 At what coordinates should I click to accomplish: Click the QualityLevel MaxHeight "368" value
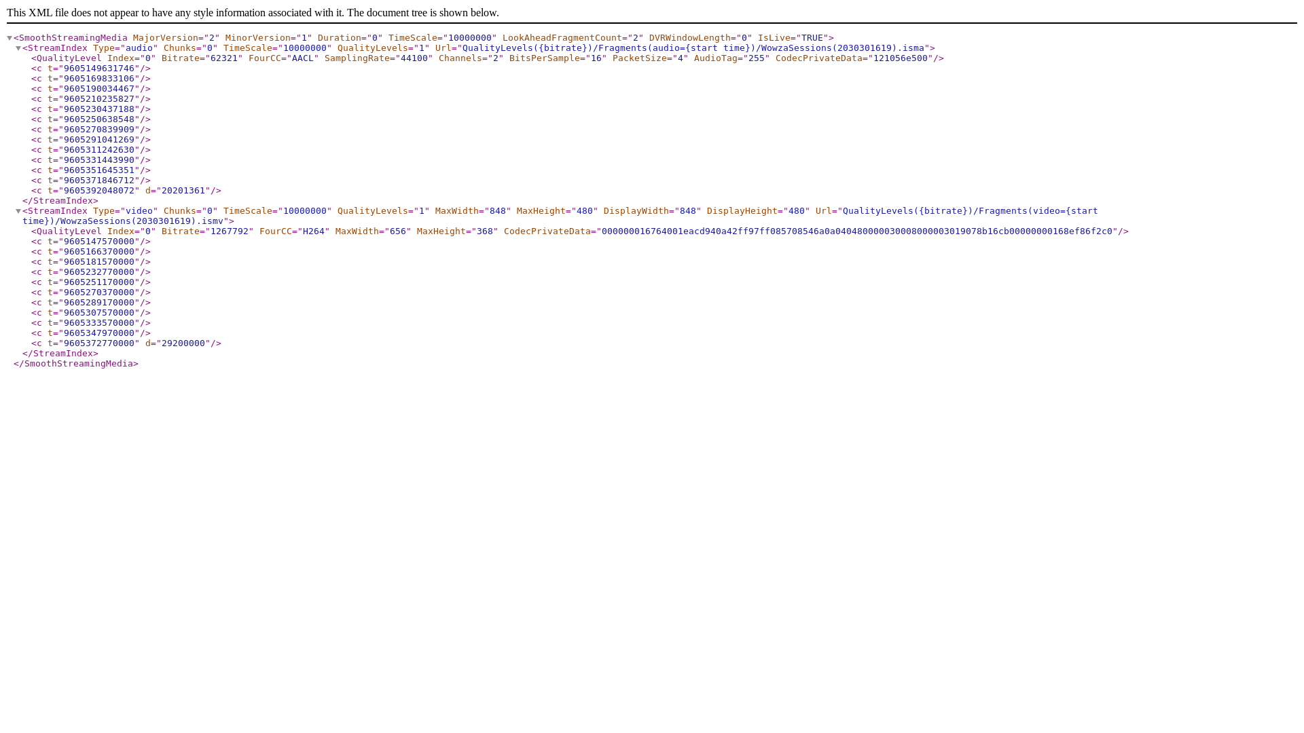coord(485,231)
